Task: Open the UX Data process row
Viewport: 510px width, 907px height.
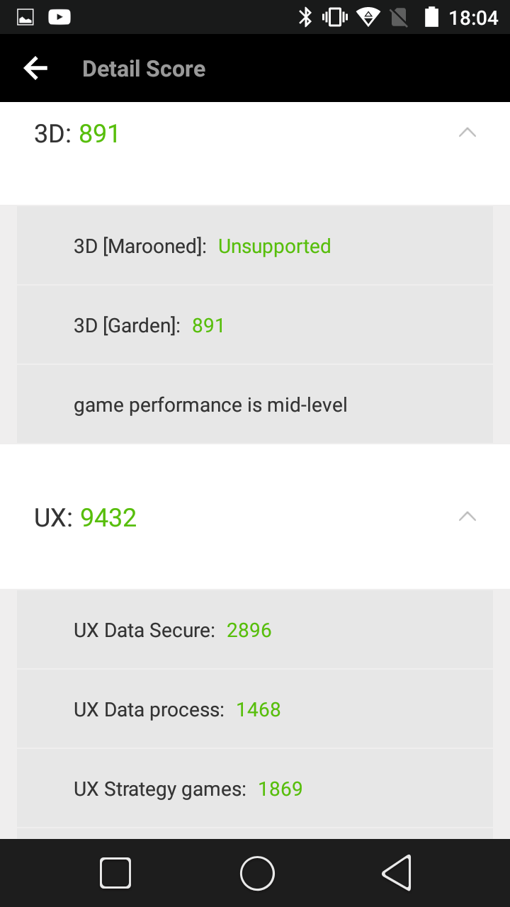Action: 255,709
